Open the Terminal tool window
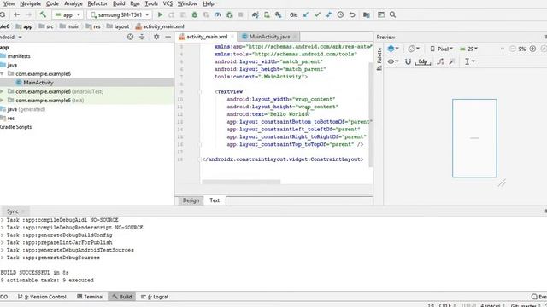Screen dimensions: 547x307 click(90, 297)
